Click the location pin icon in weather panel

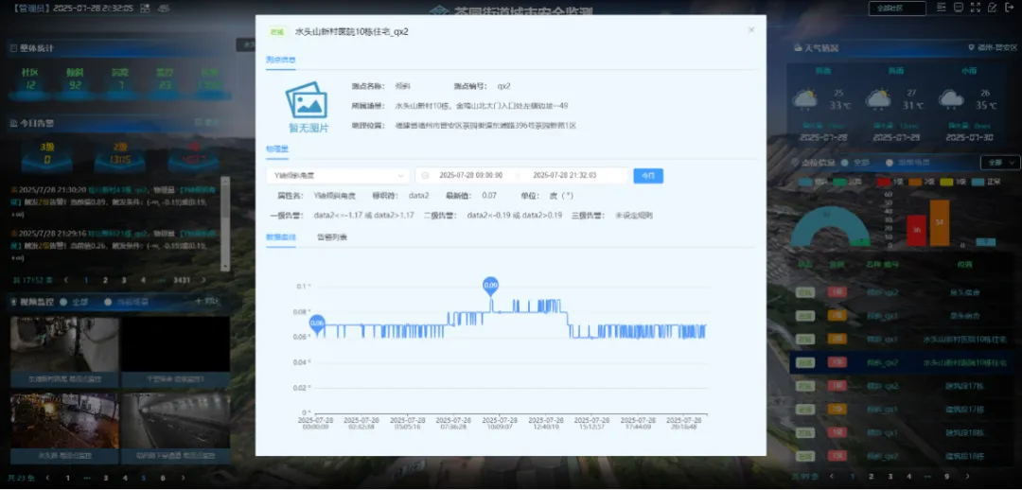[x=970, y=48]
